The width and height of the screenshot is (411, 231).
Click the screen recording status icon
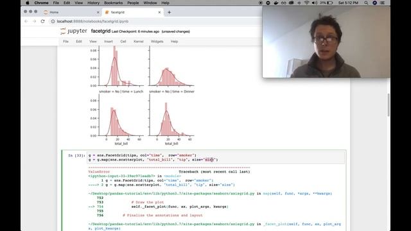point(261,3)
